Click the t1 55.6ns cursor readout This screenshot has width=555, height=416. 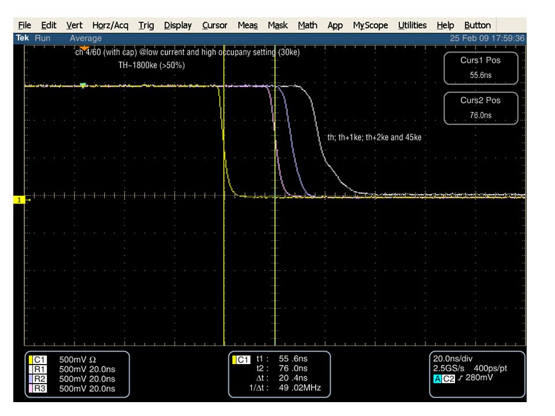click(282, 359)
